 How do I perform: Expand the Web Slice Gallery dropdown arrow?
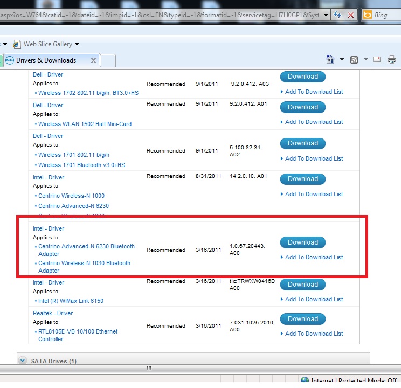[x=77, y=45]
